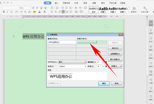154x104 pixels.
Task: Open the 对齐方式 dropdown showing 居中
Action: click(x=73, y=62)
